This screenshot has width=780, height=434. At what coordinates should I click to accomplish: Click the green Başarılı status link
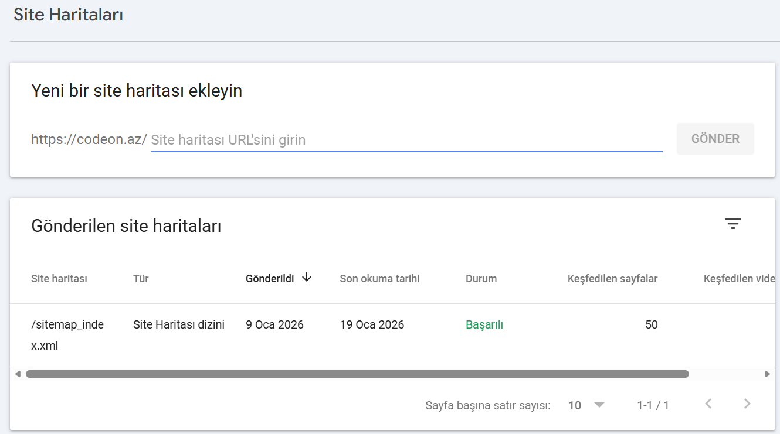(x=484, y=324)
